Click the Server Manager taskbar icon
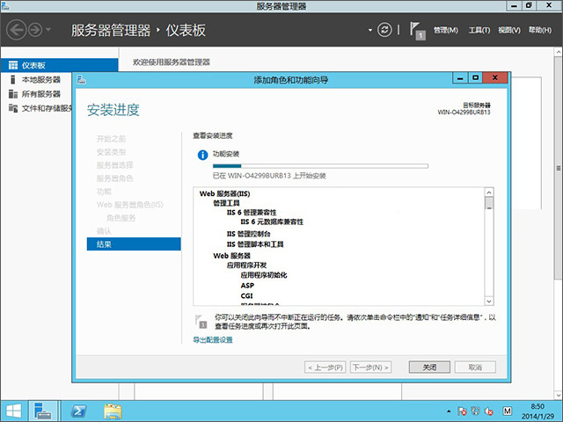Image resolution: width=563 pixels, height=422 pixels. point(43,411)
